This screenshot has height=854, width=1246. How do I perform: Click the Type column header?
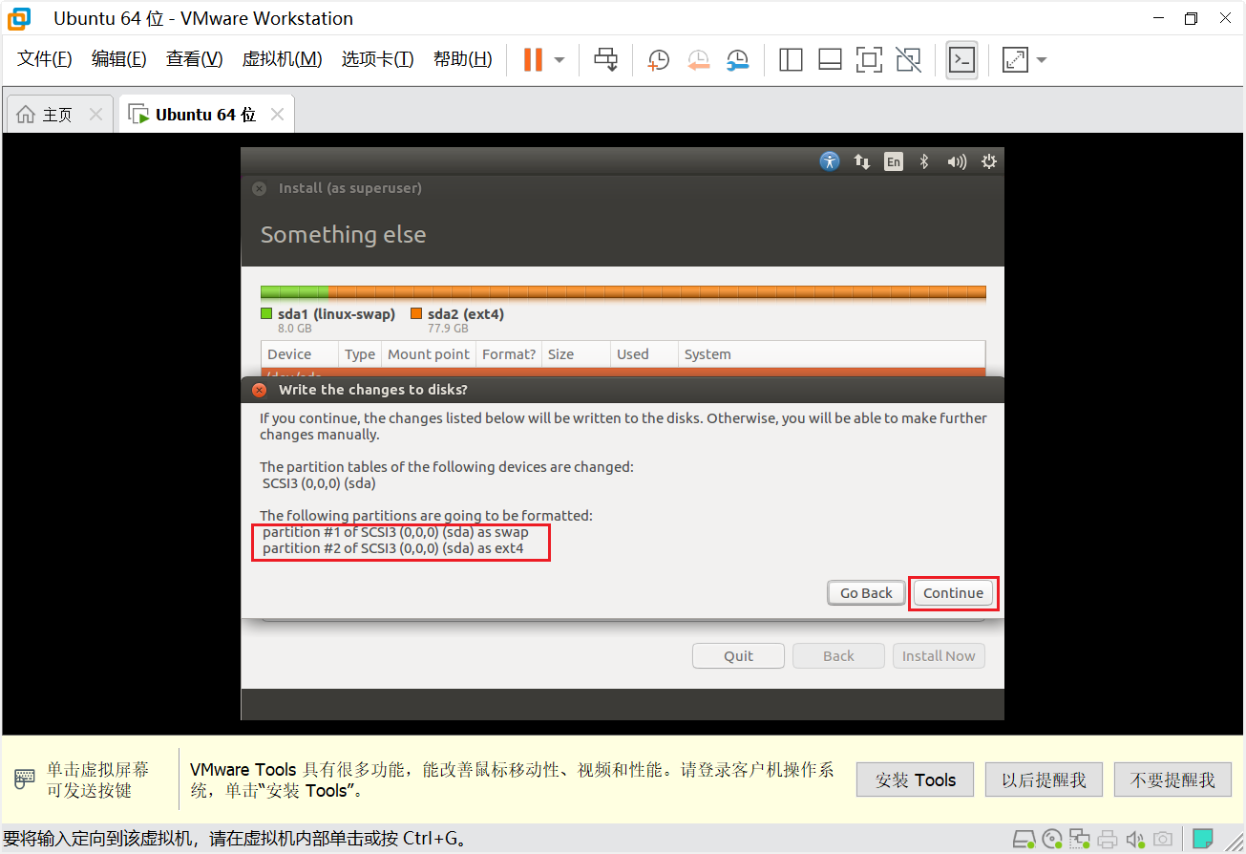point(360,354)
